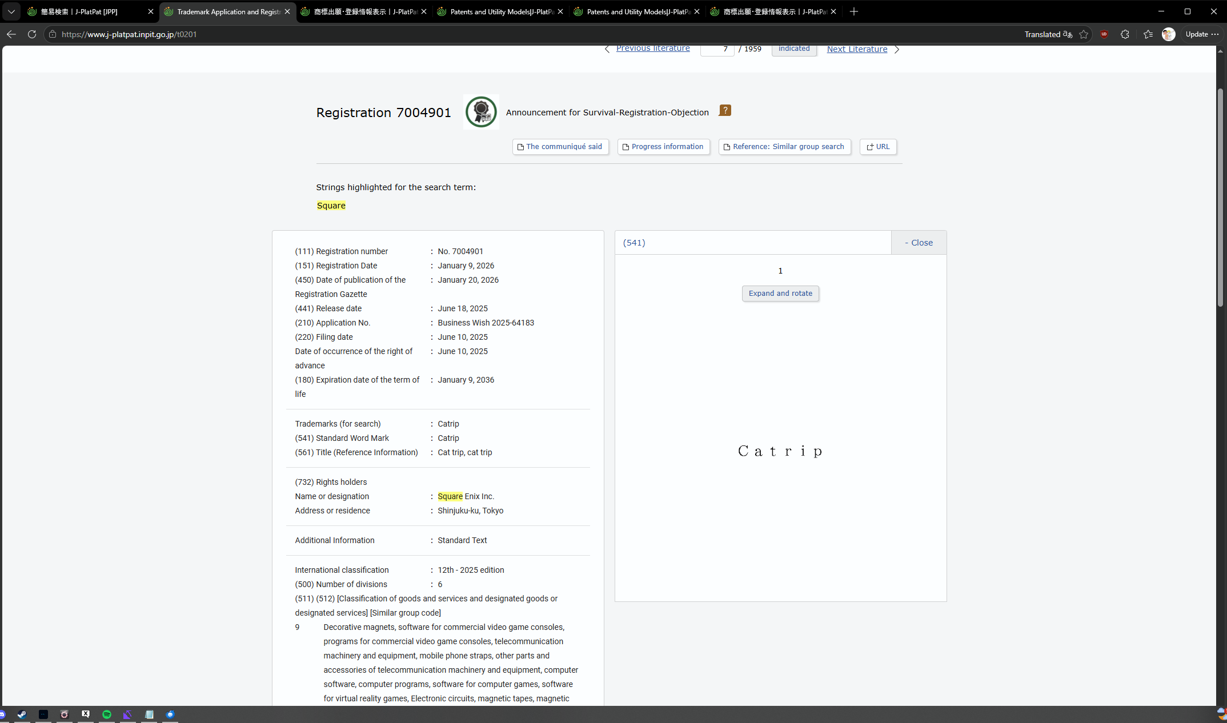Viewport: 1227px width, 723px height.
Task: Open Steam from the taskbar
Action: pyautogui.click(x=22, y=714)
